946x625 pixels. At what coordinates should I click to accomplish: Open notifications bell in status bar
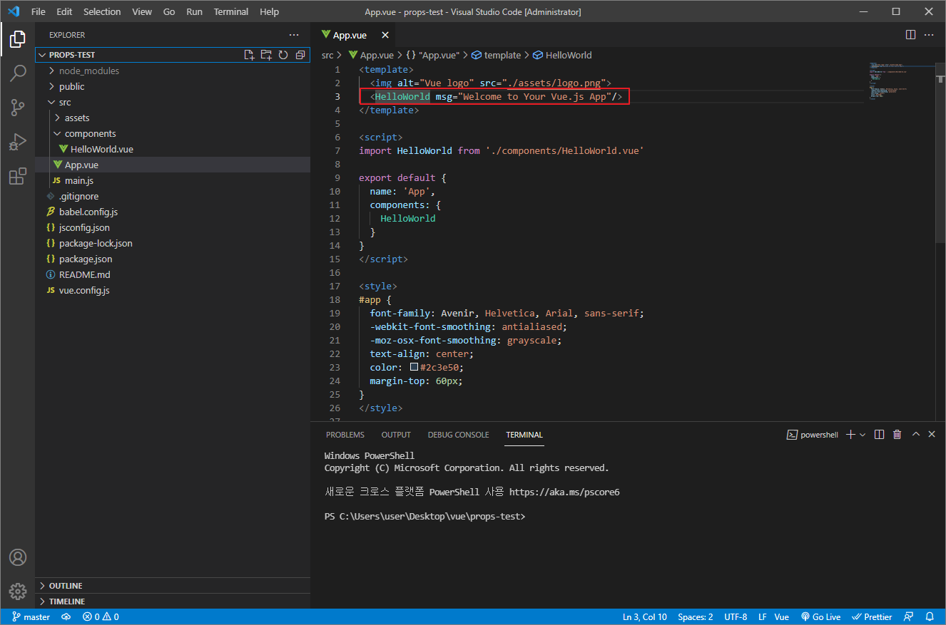(930, 617)
